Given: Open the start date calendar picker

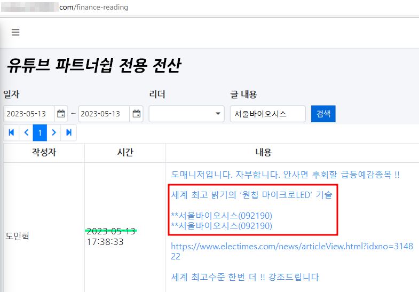Looking at the screenshot, I should tap(61, 114).
